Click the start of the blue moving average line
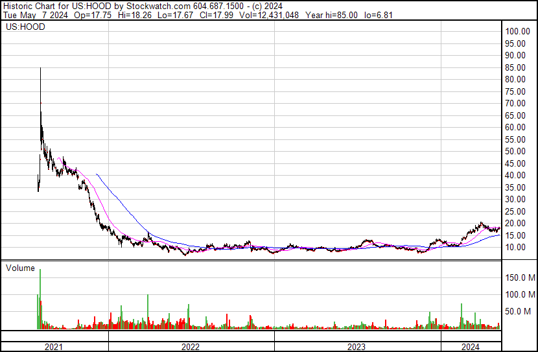This screenshot has width=538, height=352. click(97, 174)
